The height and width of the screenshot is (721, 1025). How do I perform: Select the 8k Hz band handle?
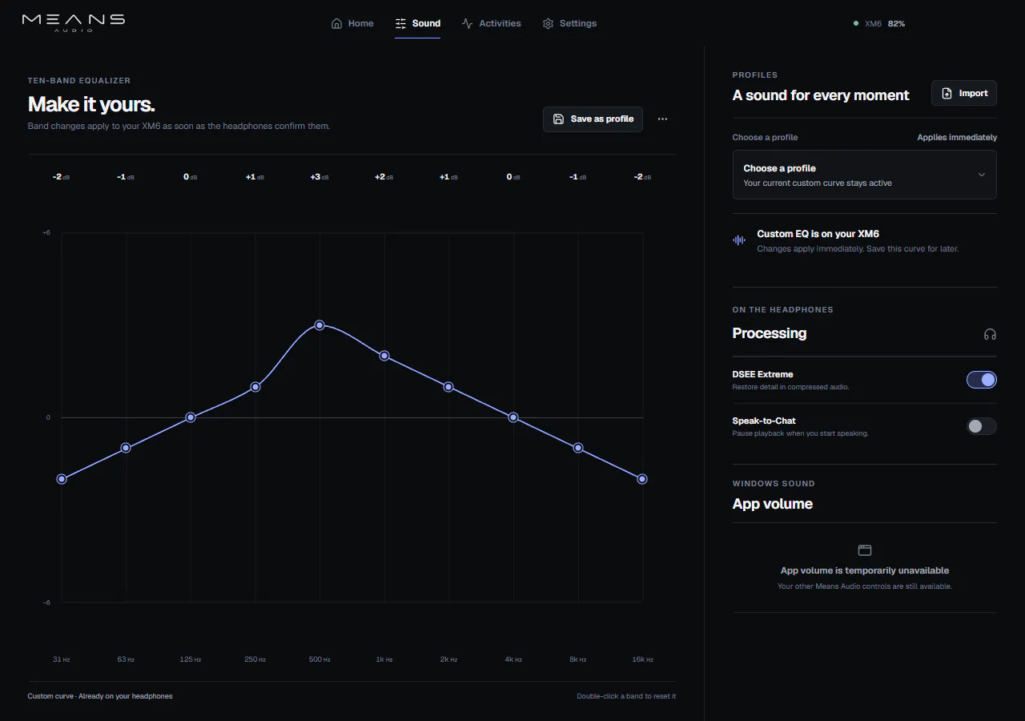577,448
